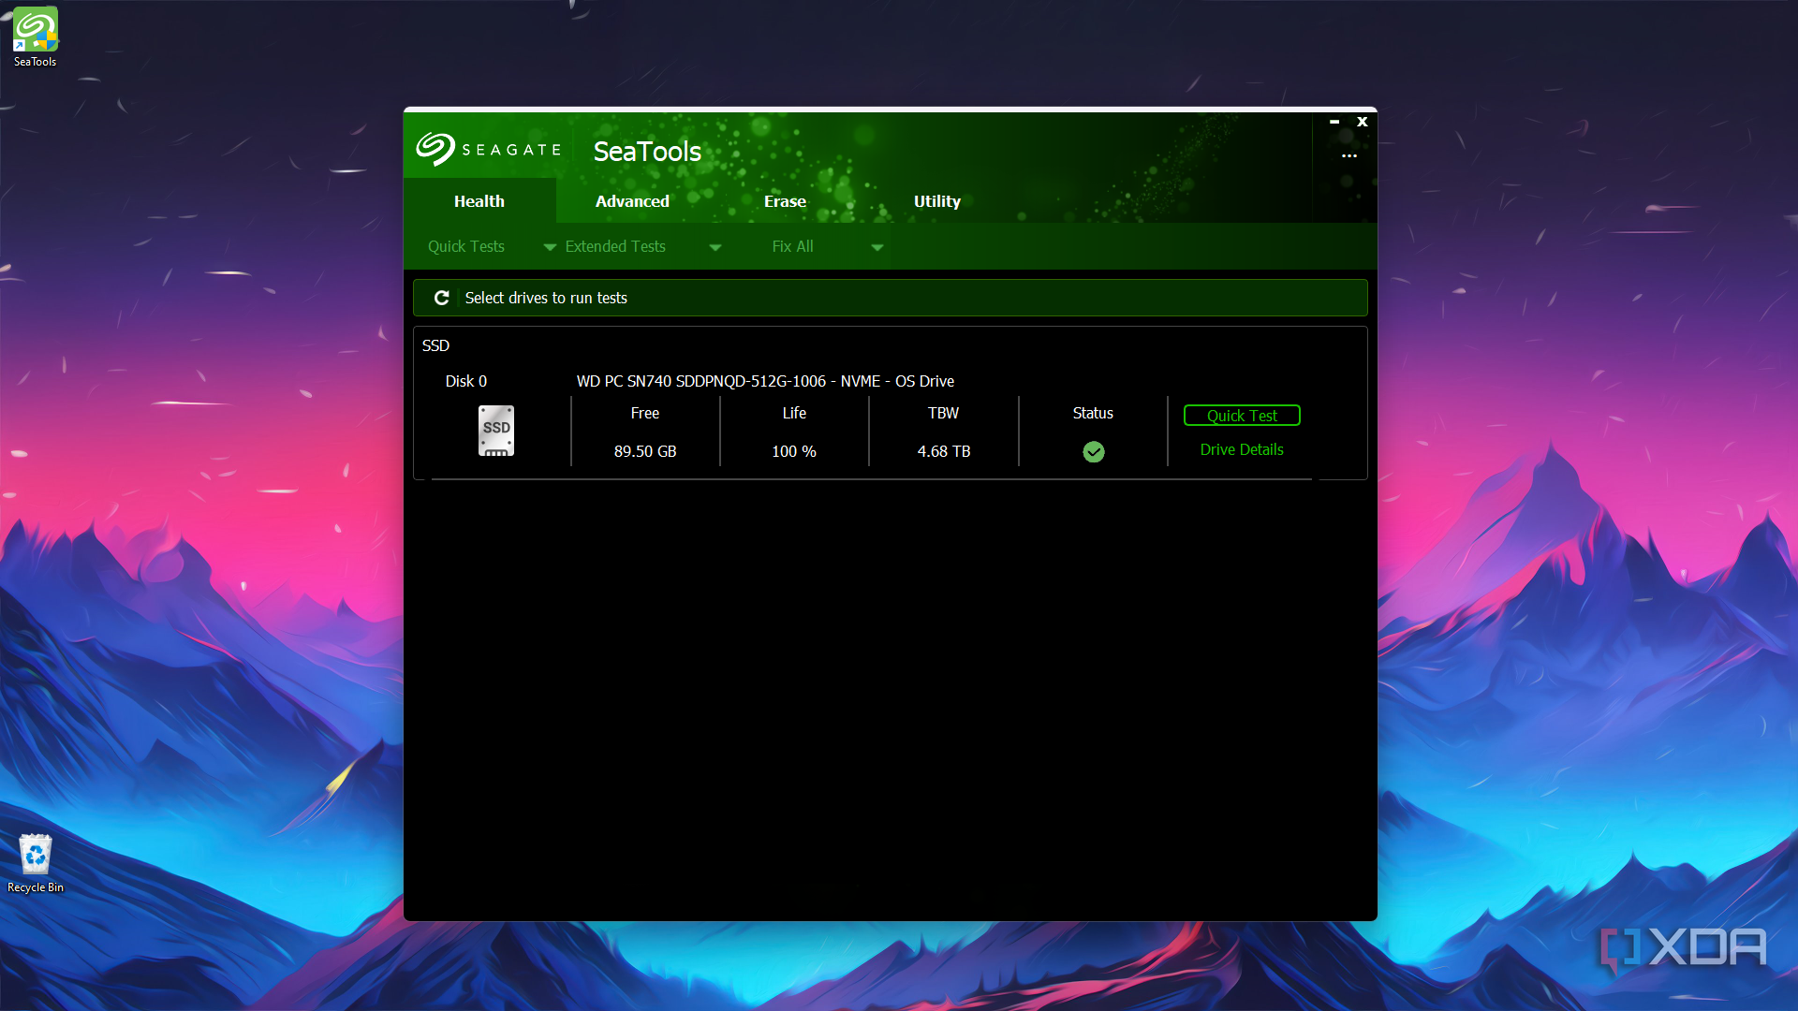Open the SeaTools desktop shortcut icon
This screenshot has width=1798, height=1011.
35,37
